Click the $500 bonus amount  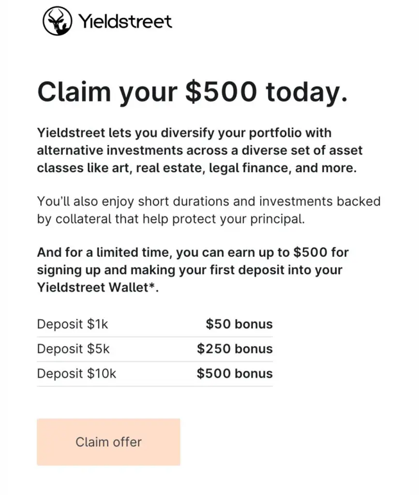point(235,374)
